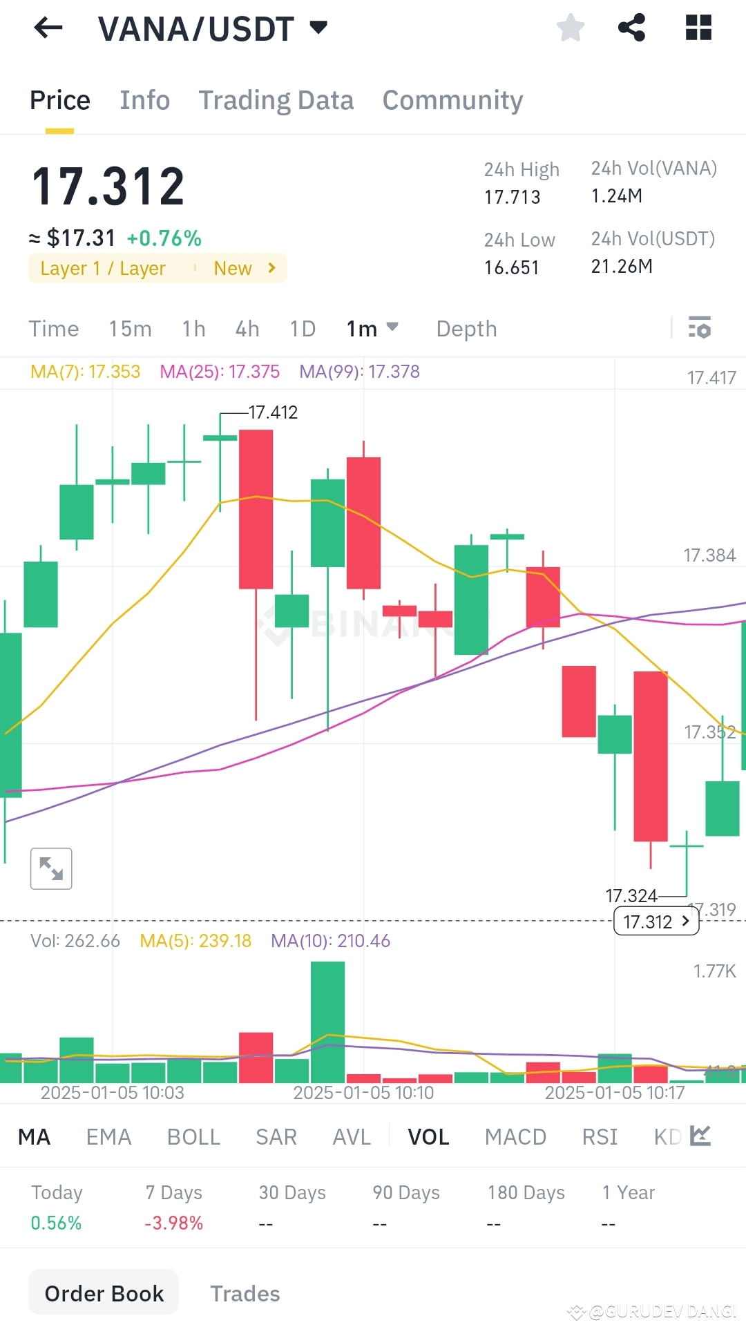Enable the RSI indicator
This screenshot has width=746, height=1327.
point(599,1136)
